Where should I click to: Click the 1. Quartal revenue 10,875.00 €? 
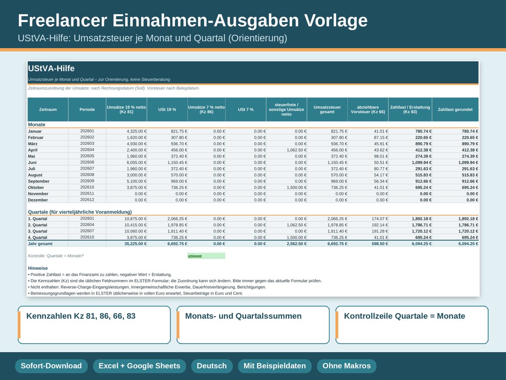point(126,219)
